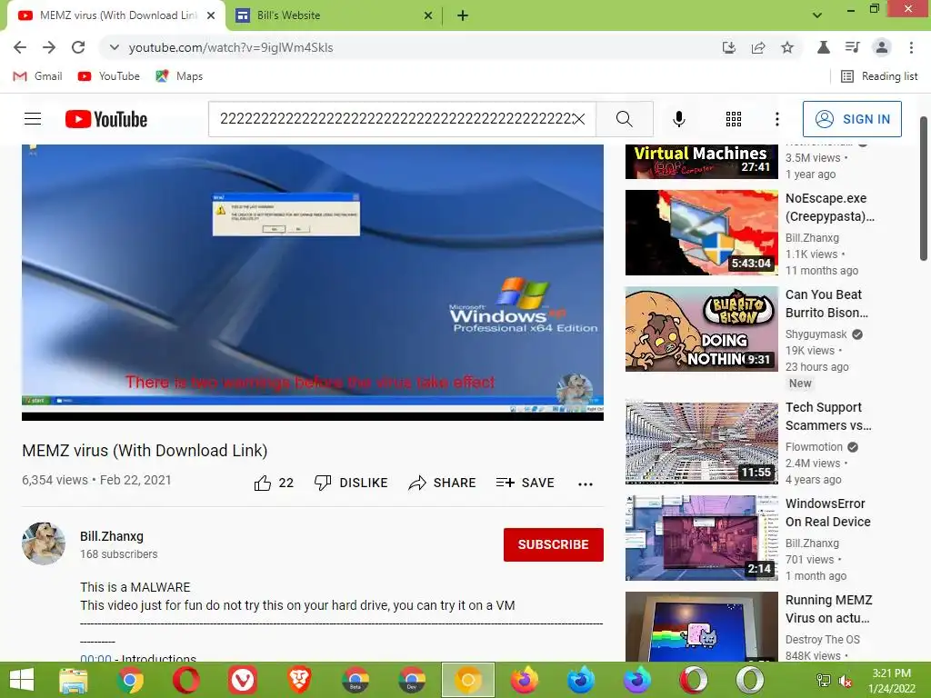Select the MEMZ virus YouTube tab

pyautogui.click(x=116, y=15)
